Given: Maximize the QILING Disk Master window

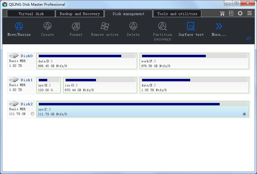Looking at the screenshot, I should [237, 3].
